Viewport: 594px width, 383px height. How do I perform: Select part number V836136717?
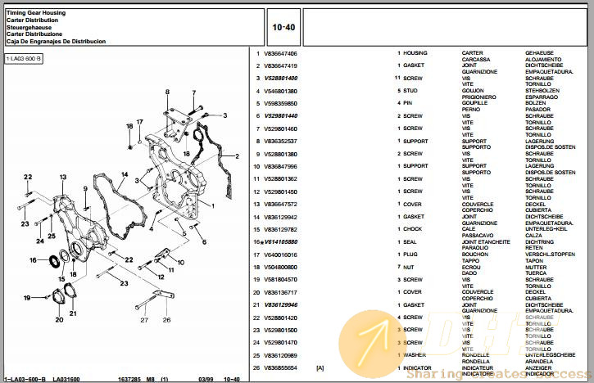click(280, 292)
